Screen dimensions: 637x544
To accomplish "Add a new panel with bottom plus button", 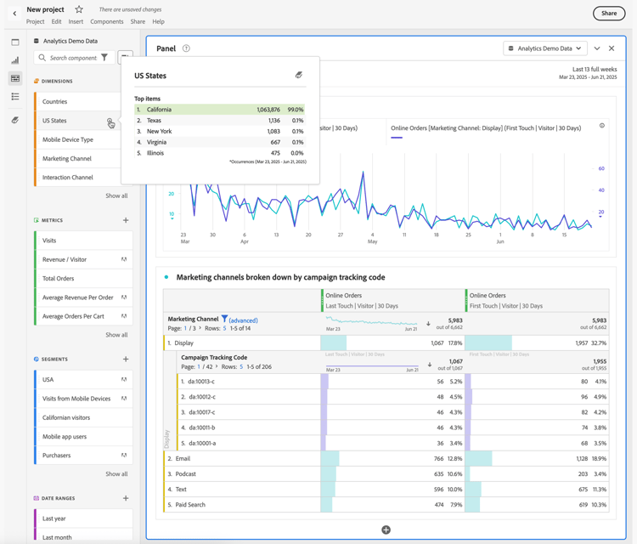I will click(x=386, y=530).
